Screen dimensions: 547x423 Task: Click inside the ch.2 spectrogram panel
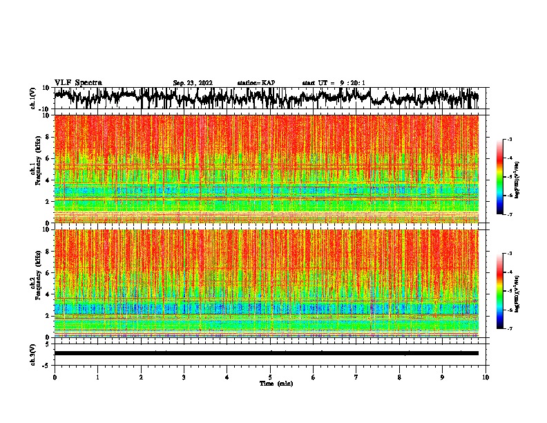point(267,283)
